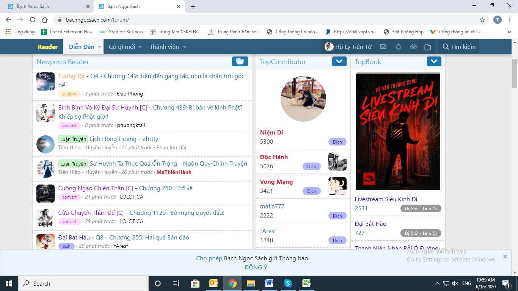The height and width of the screenshot is (291, 518).
Task: Click the Livestream Siêu Kinh Dị book cover
Action: (x=398, y=131)
